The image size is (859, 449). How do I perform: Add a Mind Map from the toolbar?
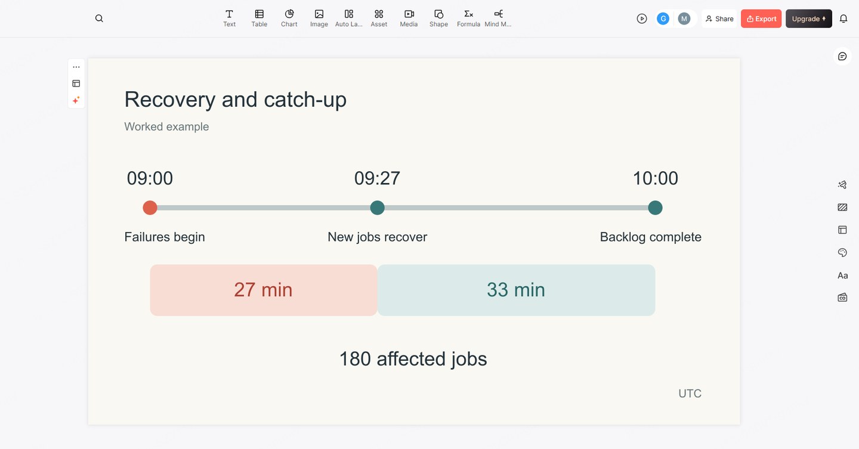click(498, 18)
